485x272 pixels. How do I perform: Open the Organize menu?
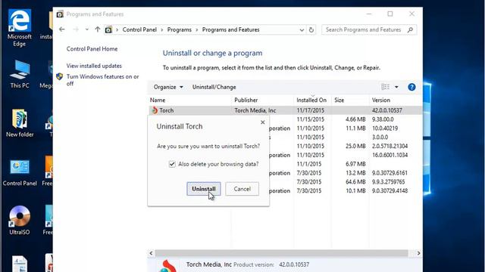pos(168,87)
